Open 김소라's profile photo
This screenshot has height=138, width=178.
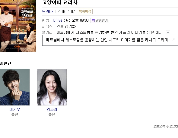pyautogui.click(x=52, y=87)
